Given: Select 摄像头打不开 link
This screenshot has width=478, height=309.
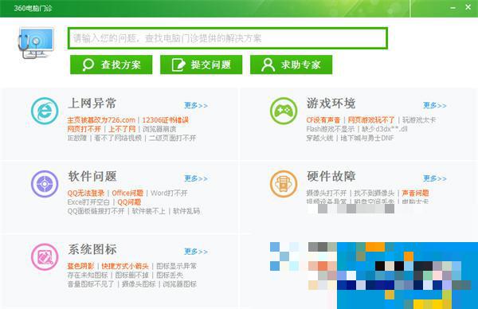Looking at the screenshot, I should (327, 194).
